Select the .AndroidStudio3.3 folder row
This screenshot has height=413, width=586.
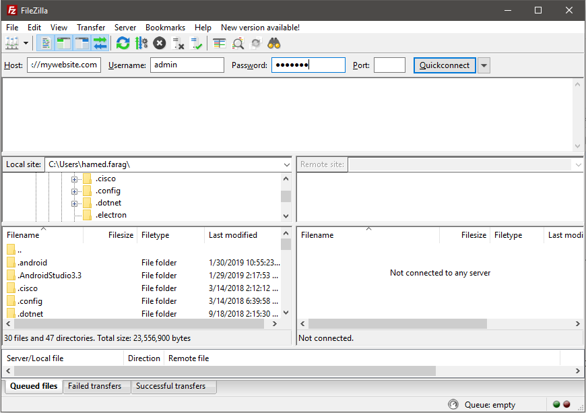point(142,276)
